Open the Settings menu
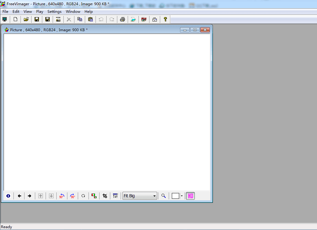This screenshot has width=317, height=230. pos(54,12)
